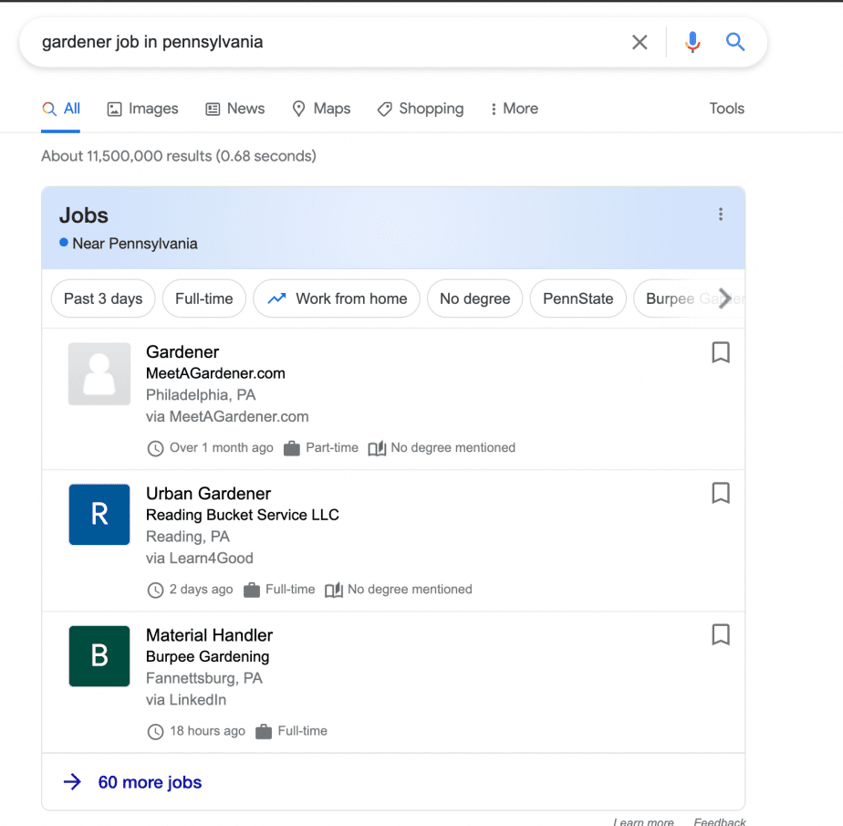This screenshot has width=843, height=826.
Task: Apply the Past 3 days filter chip
Action: (x=103, y=298)
